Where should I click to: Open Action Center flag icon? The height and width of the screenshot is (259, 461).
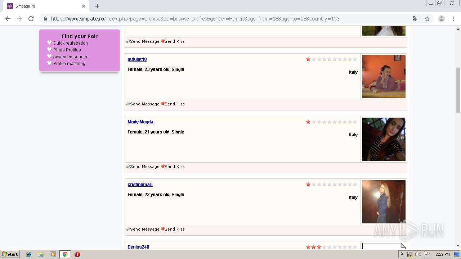427,254
